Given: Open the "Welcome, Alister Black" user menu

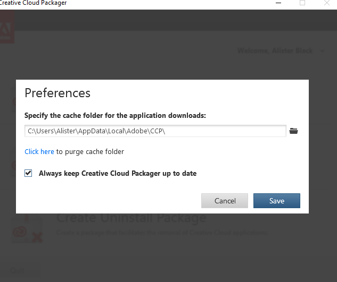Looking at the screenshot, I should 277,51.
